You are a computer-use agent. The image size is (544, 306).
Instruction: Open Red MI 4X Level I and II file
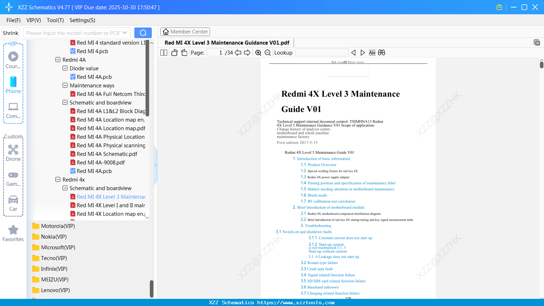tap(108, 205)
